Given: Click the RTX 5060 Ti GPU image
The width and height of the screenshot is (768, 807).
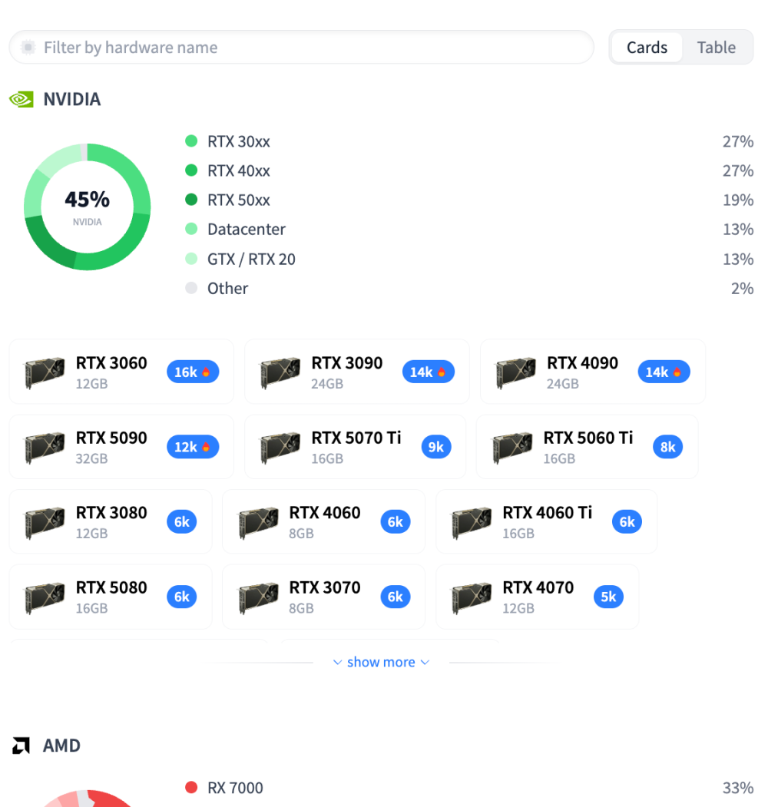Looking at the screenshot, I should (x=512, y=447).
